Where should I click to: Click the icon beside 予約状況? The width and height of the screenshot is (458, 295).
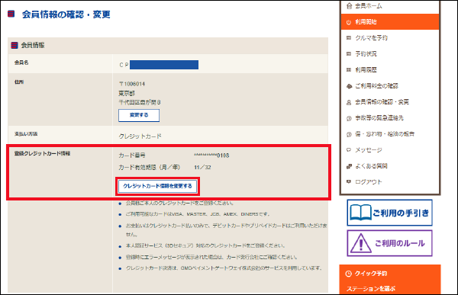click(349, 54)
